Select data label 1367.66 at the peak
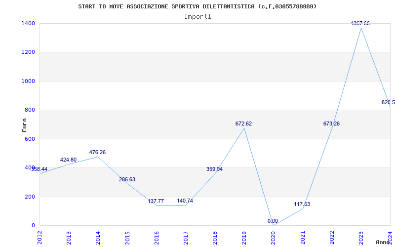395x247 pixels. coord(360,23)
